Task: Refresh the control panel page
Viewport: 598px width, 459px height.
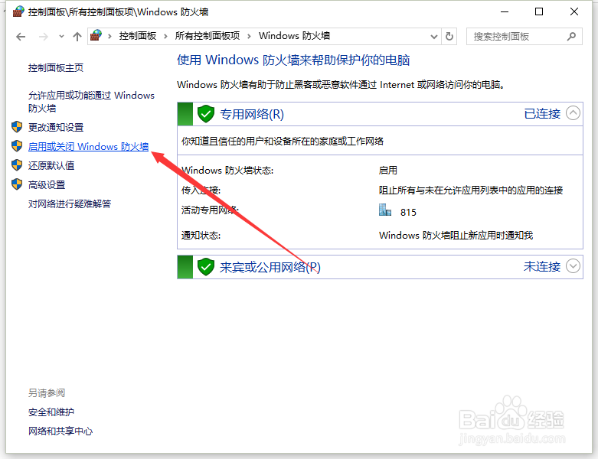Action: pos(449,37)
